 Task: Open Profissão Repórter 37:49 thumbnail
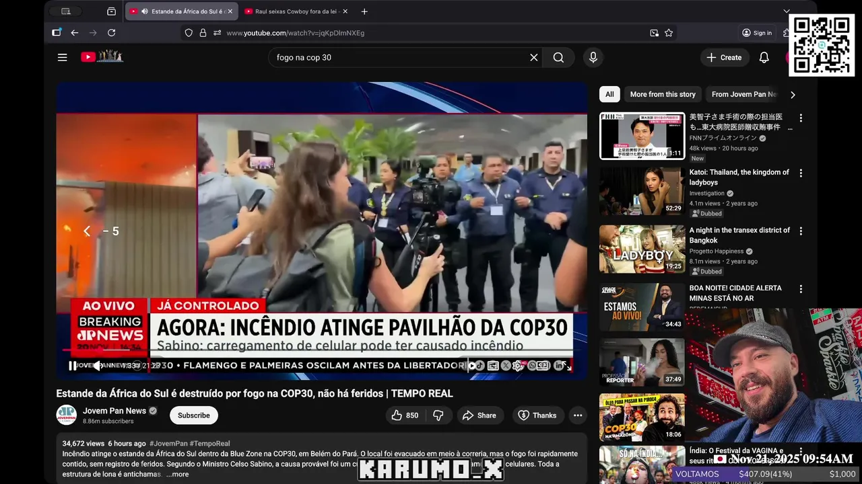point(642,362)
